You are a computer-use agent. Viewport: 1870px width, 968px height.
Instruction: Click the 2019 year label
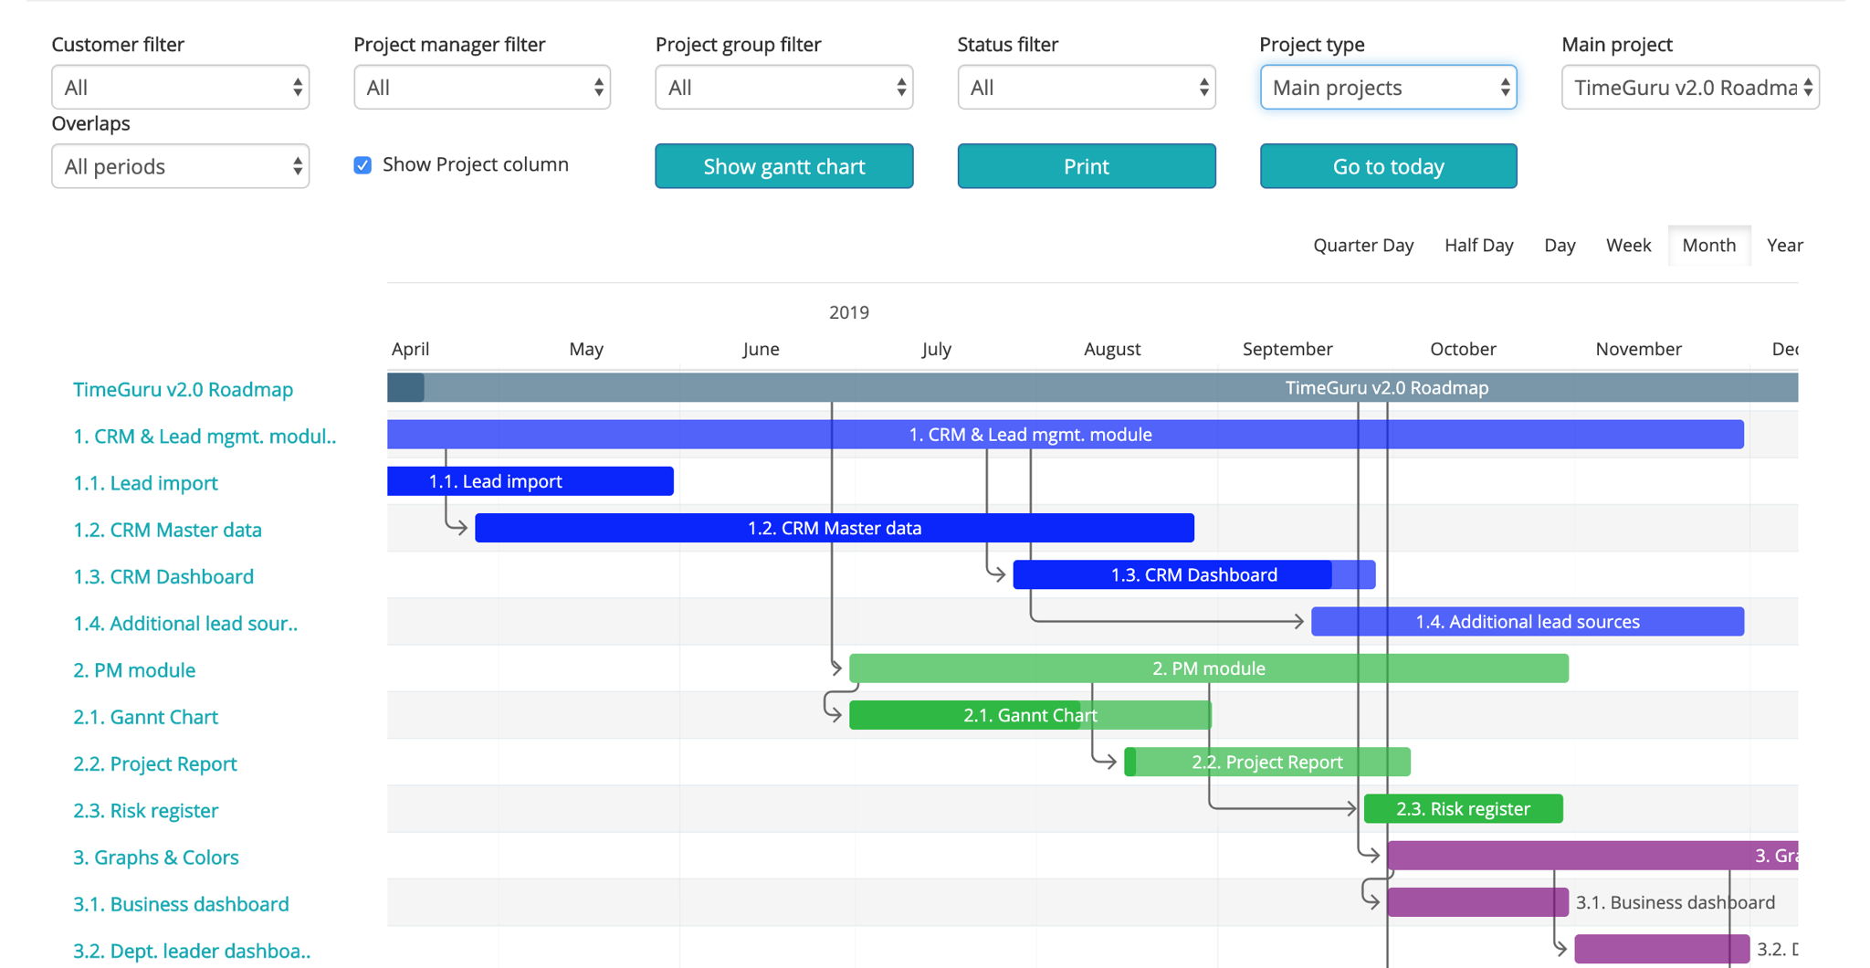849,312
